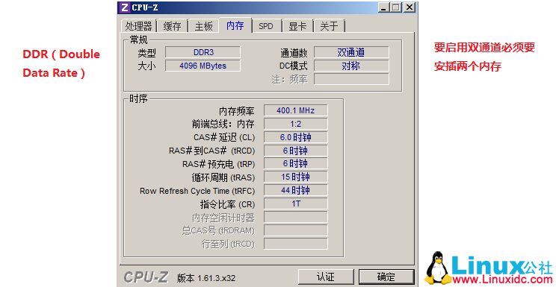Click the 1T command rate value
Image resolution: width=556 pixels, height=287 pixels.
(x=295, y=204)
